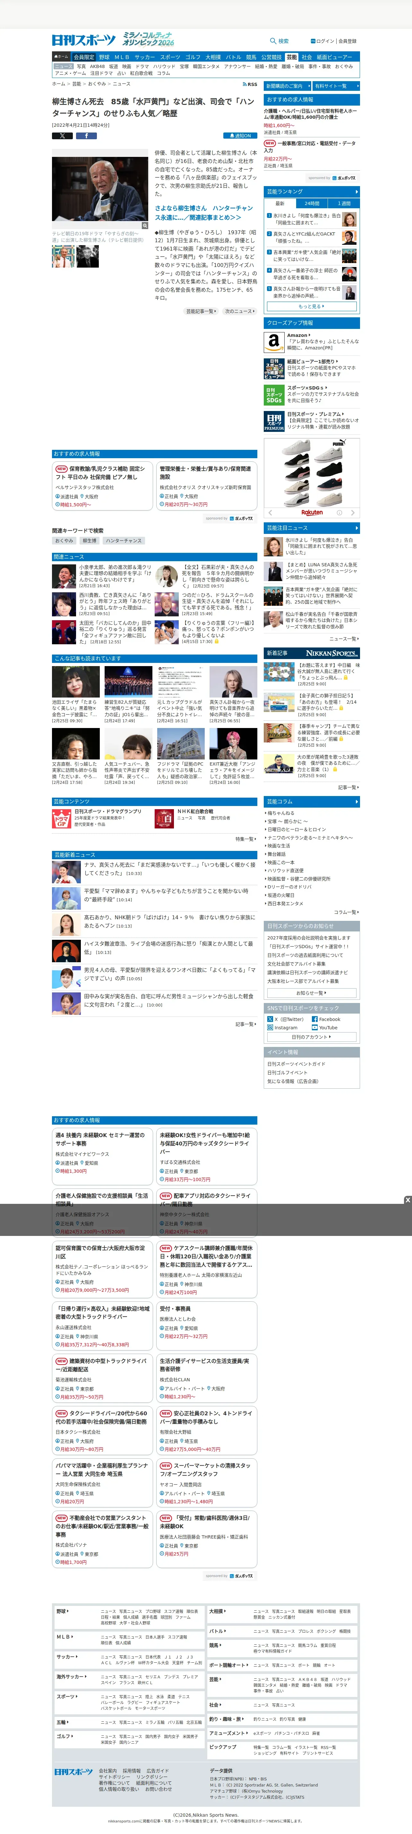Click もっと見る in ranking box

click(312, 306)
